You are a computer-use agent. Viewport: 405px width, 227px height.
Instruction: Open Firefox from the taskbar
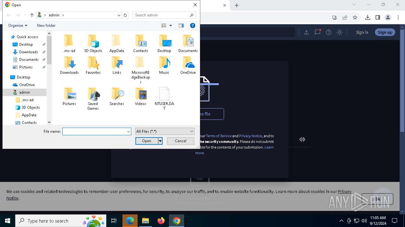pyautogui.click(x=161, y=221)
